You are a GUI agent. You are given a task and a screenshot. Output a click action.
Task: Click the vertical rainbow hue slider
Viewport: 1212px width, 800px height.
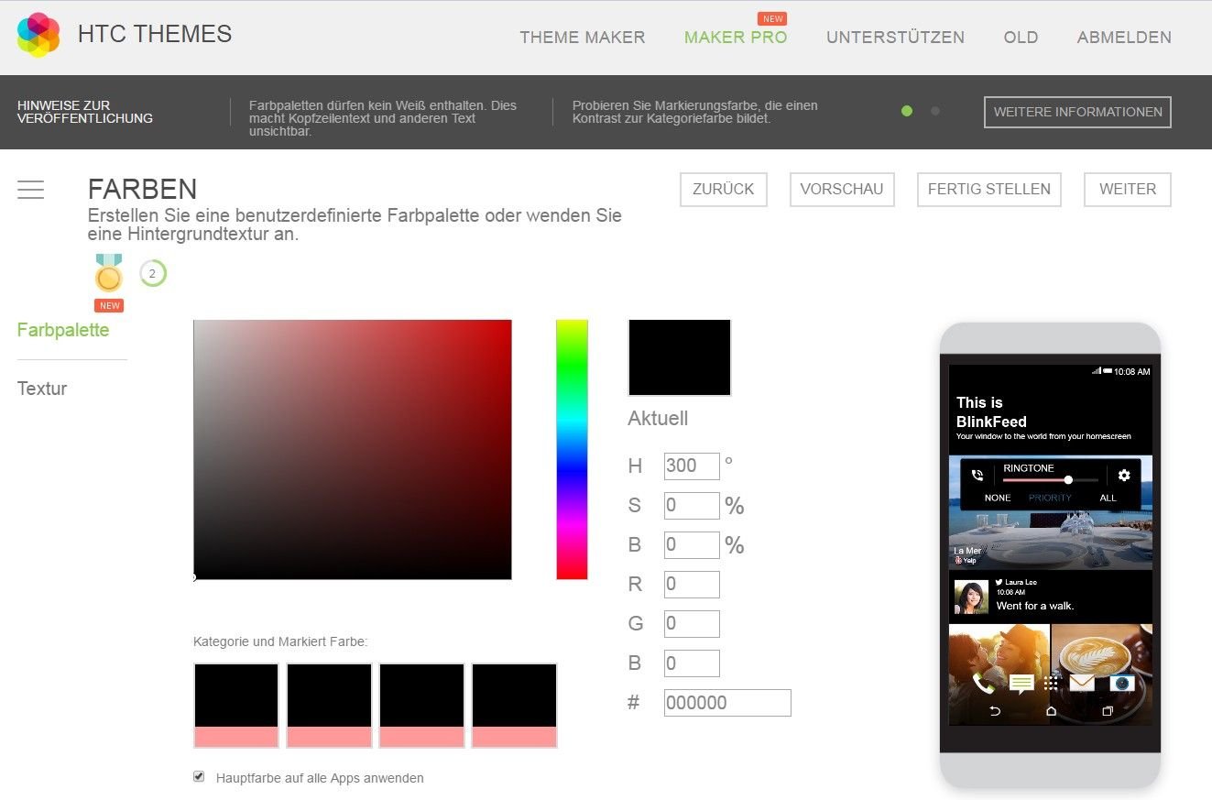[x=572, y=449]
